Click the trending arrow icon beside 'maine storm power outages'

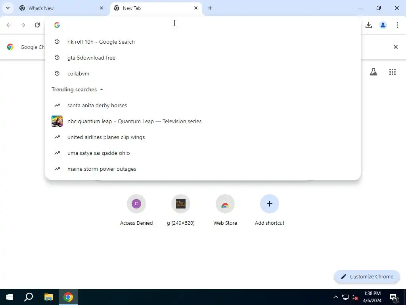(x=57, y=169)
